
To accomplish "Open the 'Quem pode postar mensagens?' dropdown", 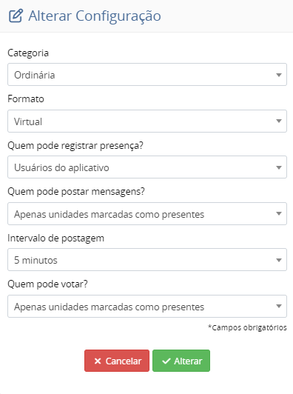I will pyautogui.click(x=147, y=213).
